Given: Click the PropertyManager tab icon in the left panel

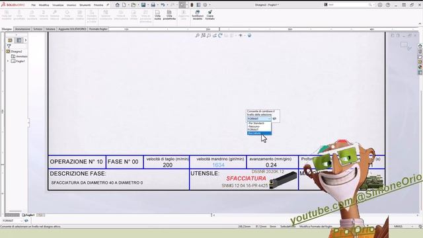Looking at the screenshot, I should pyautogui.click(x=19, y=40).
